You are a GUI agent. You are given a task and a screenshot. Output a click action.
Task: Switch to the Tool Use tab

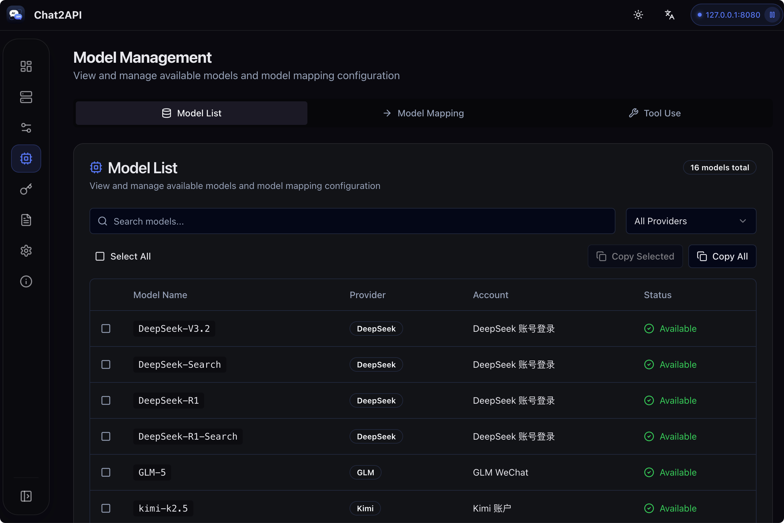coord(655,113)
